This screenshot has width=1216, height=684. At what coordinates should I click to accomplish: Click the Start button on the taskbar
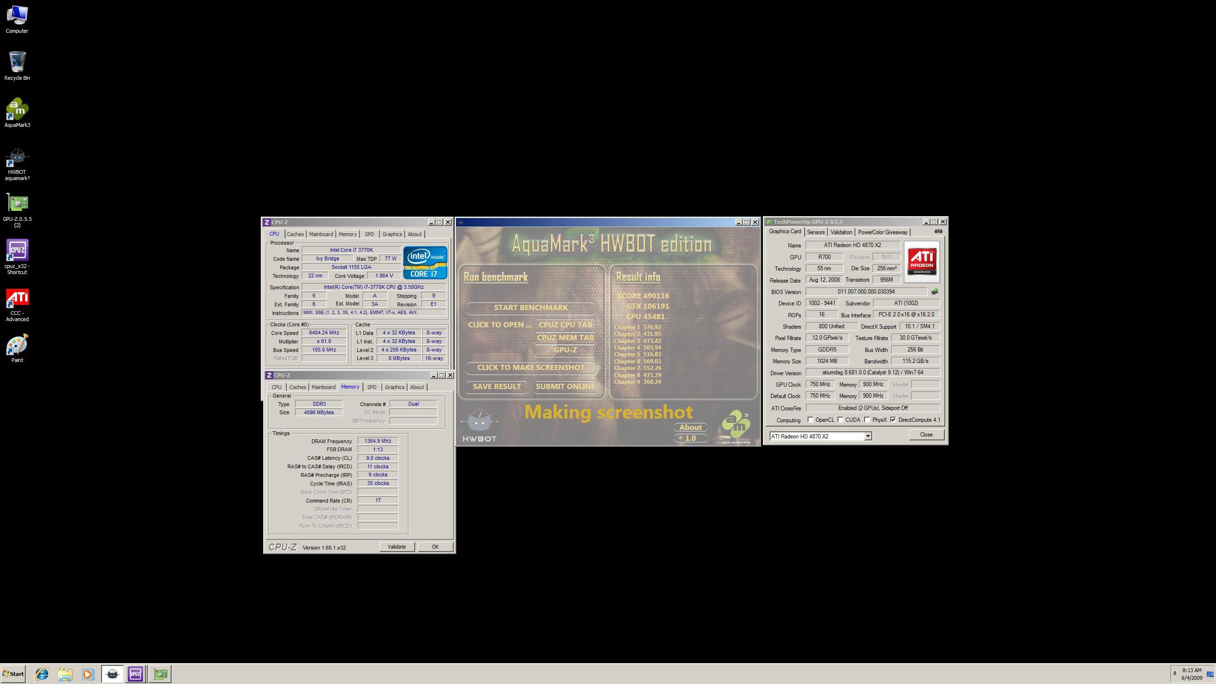click(x=13, y=674)
